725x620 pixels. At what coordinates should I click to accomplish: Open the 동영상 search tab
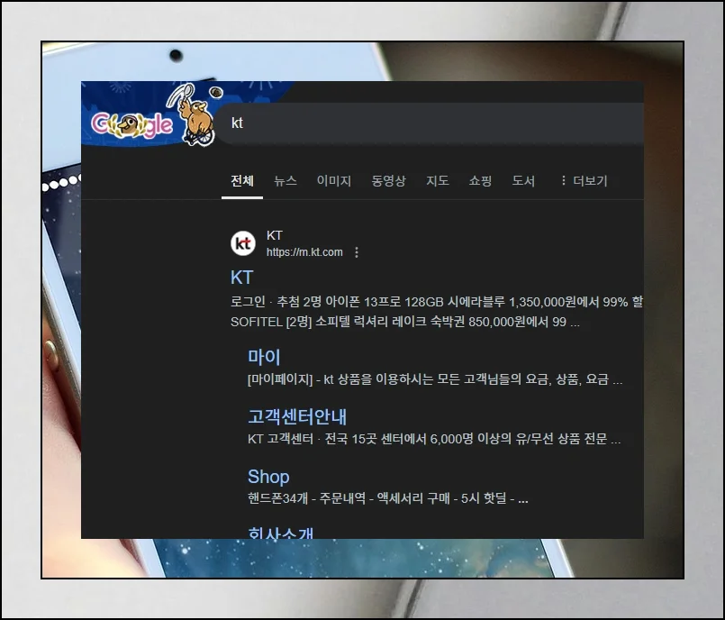(387, 181)
